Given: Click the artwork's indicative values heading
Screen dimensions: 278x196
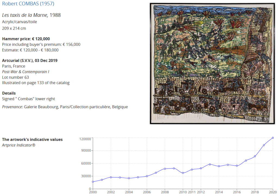Looking at the screenshot, I should click(x=32, y=140).
